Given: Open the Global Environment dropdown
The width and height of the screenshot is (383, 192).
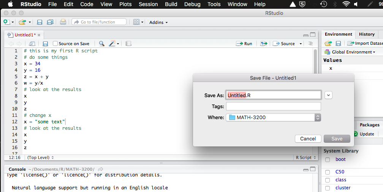Looking at the screenshot, I should click(350, 52).
